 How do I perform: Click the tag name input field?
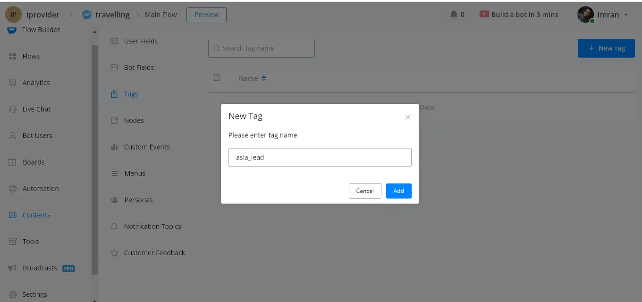click(320, 157)
